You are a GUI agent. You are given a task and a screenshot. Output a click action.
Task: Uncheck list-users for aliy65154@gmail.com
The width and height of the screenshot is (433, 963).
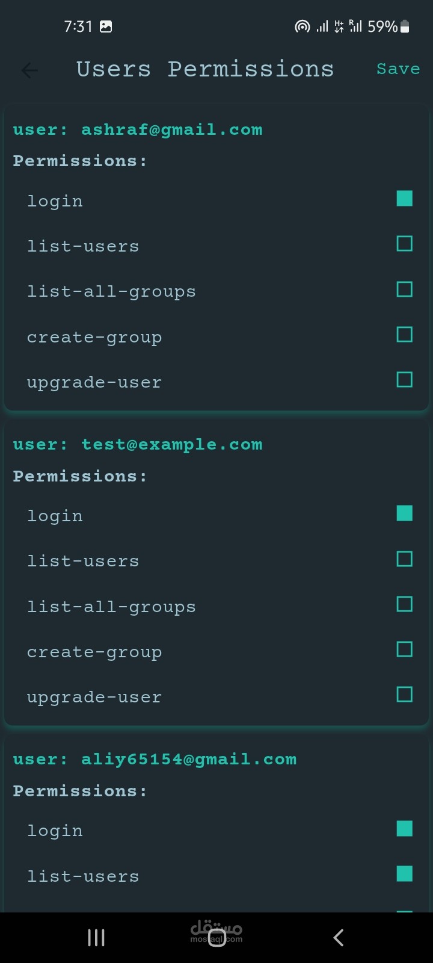pyautogui.click(x=405, y=874)
